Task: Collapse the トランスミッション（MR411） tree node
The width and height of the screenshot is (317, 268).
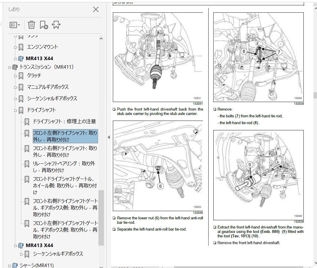Action: pos(9,68)
